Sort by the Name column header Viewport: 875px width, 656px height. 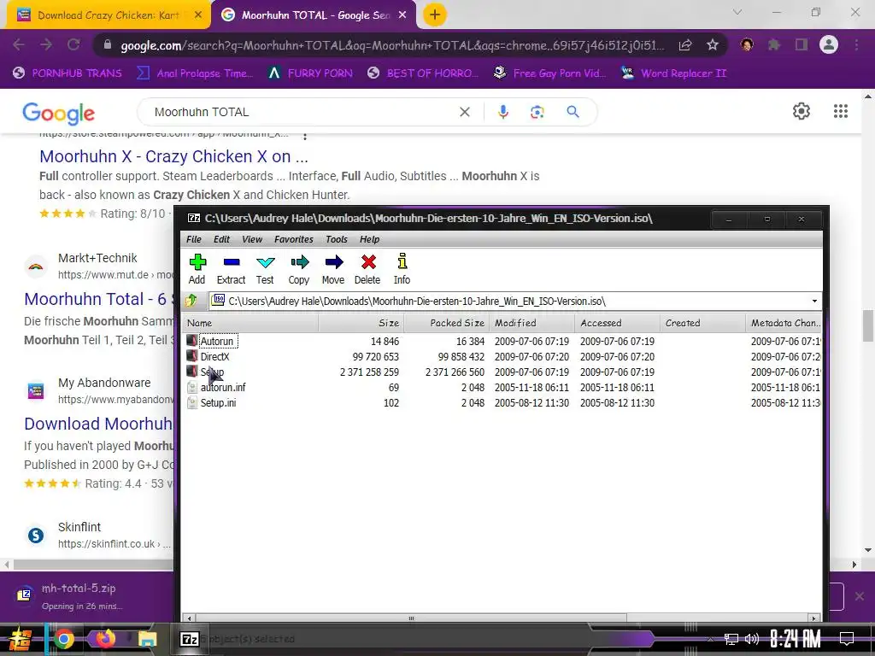tap(250, 323)
